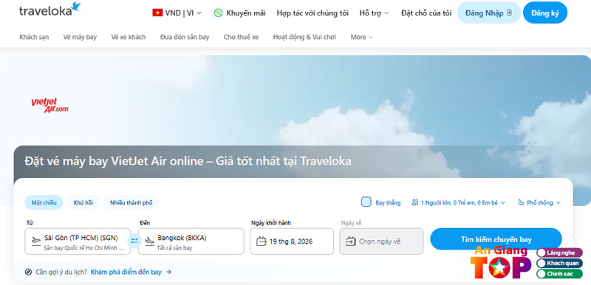Open the Cho thuê xe tab
Image resolution: width=591 pixels, height=285 pixels.
pyautogui.click(x=242, y=37)
